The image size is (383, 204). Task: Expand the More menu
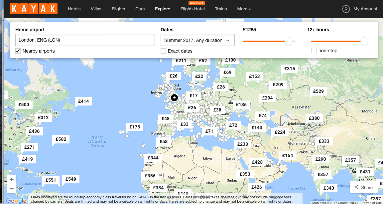pos(244,9)
